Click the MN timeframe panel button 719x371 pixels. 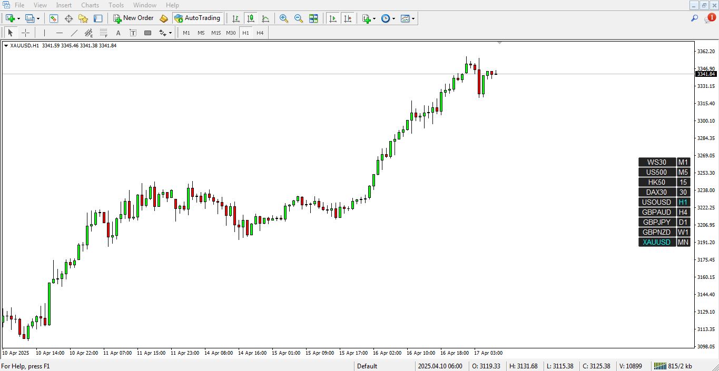683,242
